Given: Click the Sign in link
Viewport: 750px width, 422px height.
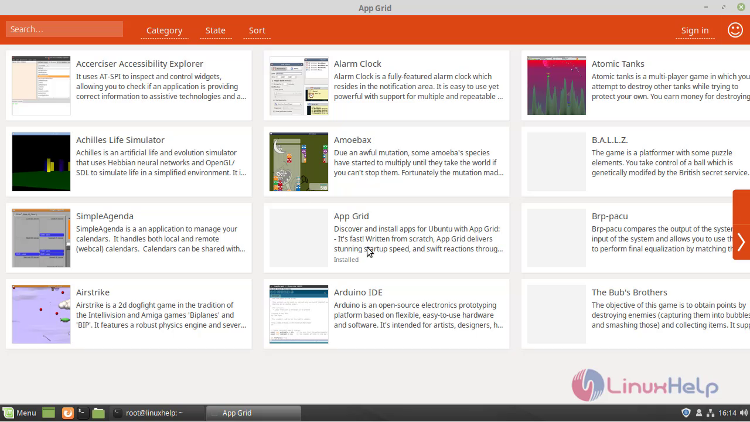Looking at the screenshot, I should pos(695,30).
